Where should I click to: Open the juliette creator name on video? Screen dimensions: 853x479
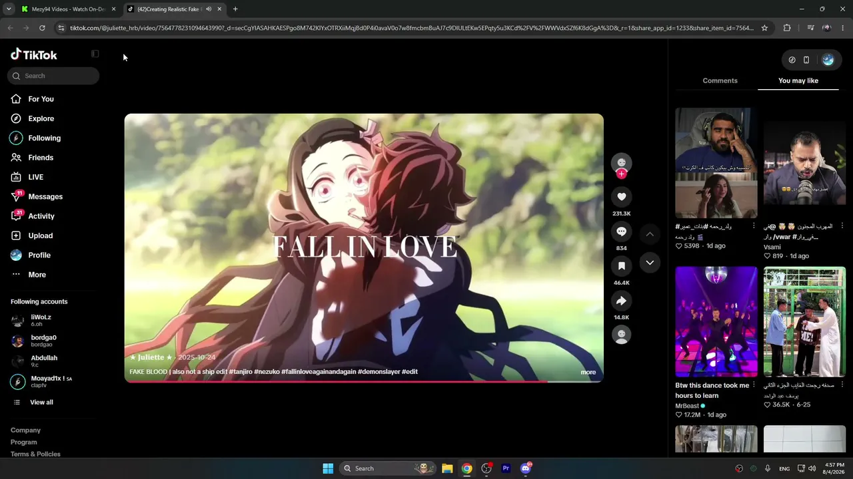point(151,357)
